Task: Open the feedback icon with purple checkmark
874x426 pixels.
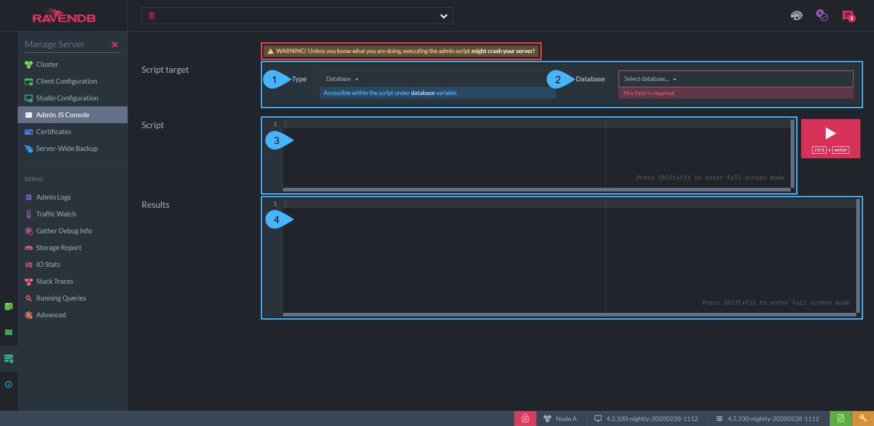Action: [822, 16]
